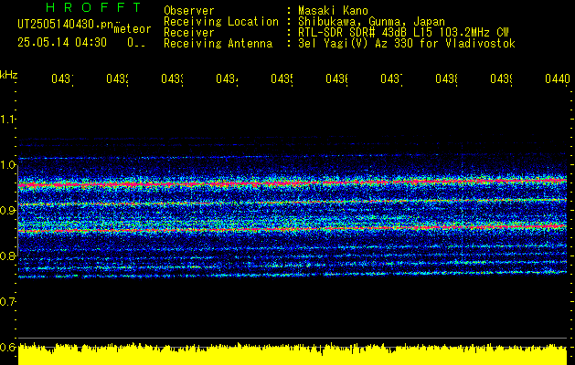This screenshot has width=575, height=365.
Task: Click the kHz axis unit label
Action: [x=8, y=74]
